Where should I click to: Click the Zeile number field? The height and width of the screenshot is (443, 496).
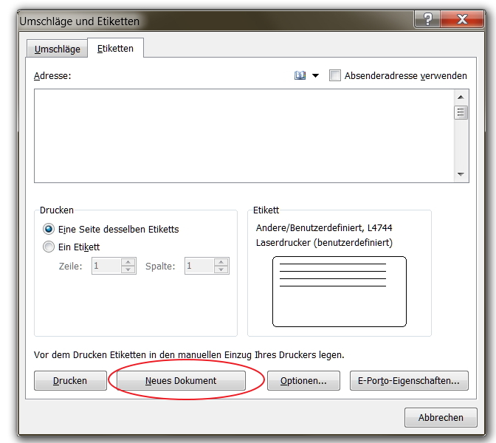pos(106,266)
